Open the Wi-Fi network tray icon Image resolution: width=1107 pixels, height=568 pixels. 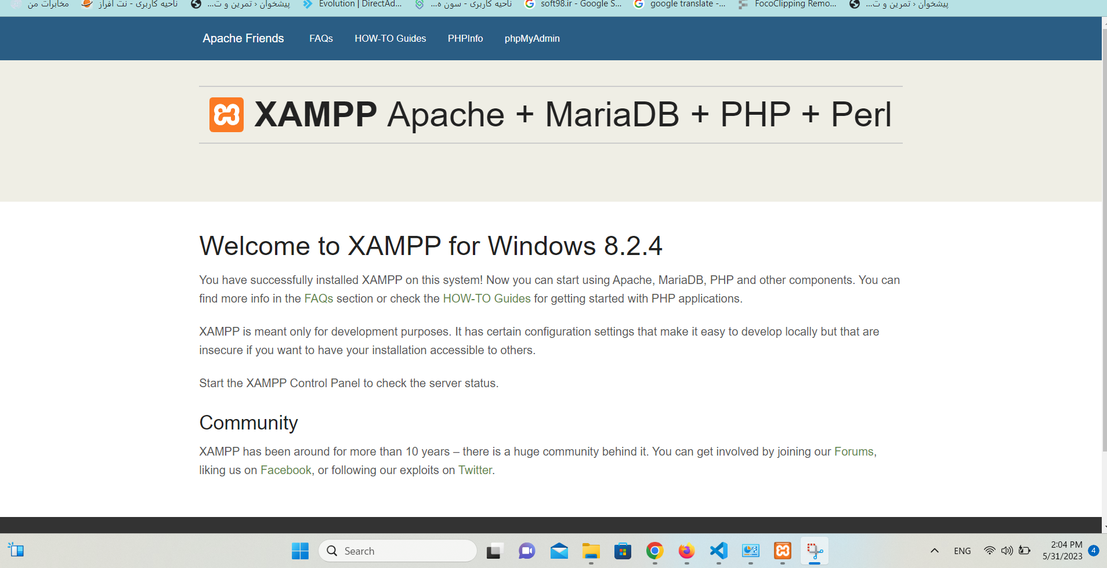click(x=990, y=551)
